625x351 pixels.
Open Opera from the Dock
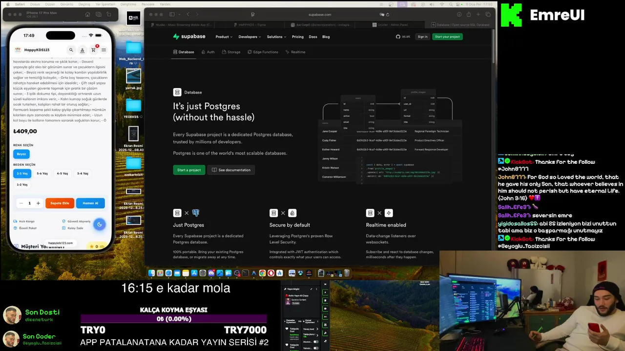(271, 273)
